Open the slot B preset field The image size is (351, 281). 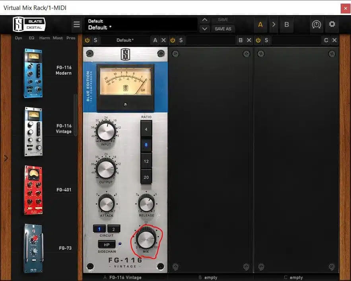pos(211,40)
